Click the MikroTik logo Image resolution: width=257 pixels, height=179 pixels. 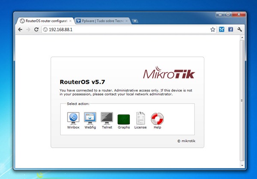169,73
